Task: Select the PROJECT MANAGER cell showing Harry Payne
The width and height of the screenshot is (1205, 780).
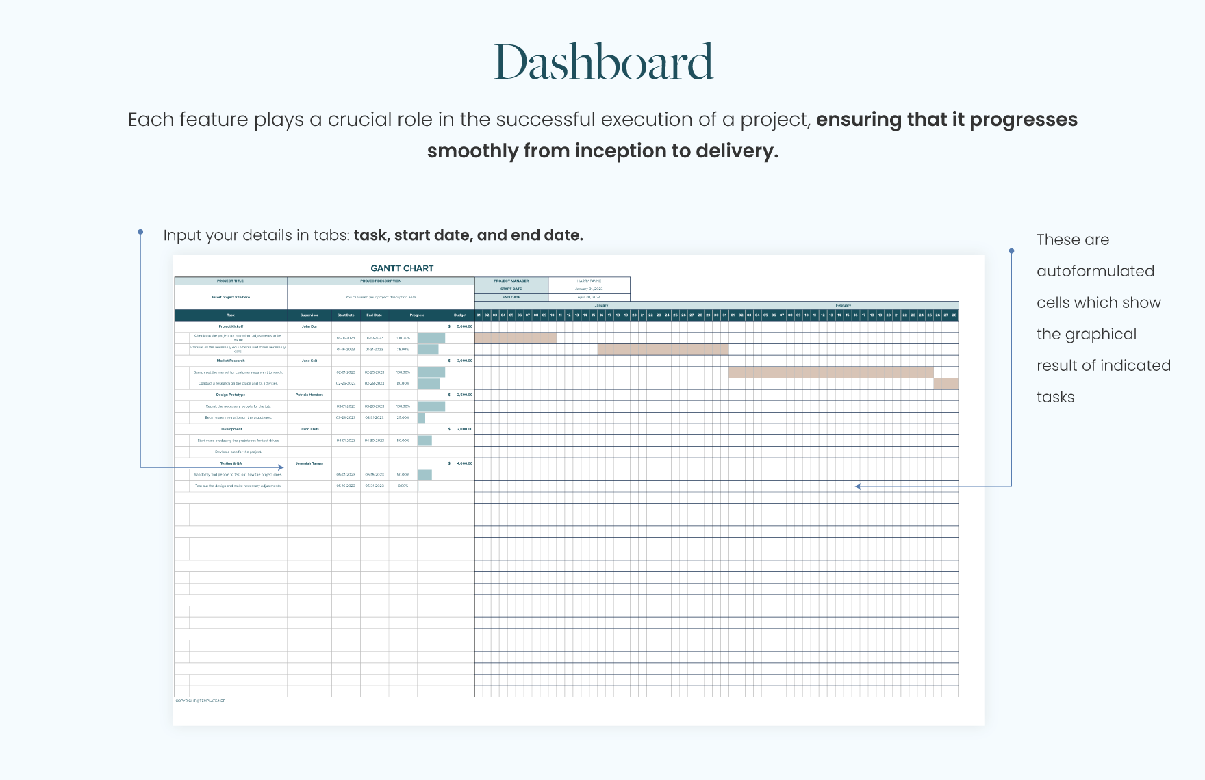Action: coord(589,280)
